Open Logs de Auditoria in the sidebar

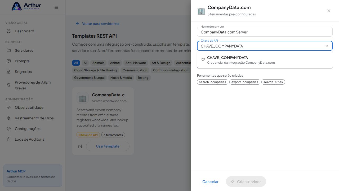coord(33,139)
